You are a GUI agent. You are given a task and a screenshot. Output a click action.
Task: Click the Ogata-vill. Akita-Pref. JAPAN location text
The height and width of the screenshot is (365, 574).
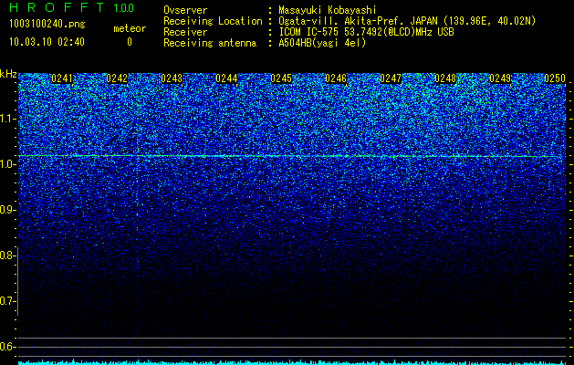point(407,21)
